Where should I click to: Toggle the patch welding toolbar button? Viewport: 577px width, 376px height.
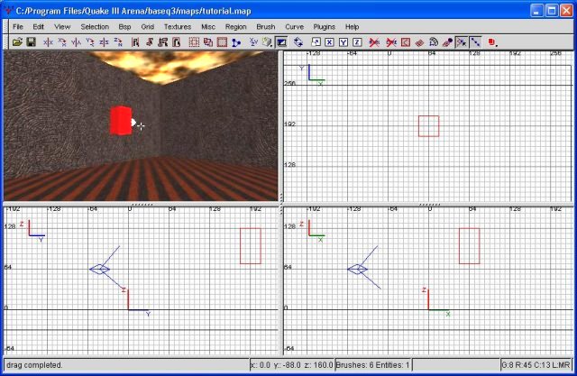[x=462, y=42]
